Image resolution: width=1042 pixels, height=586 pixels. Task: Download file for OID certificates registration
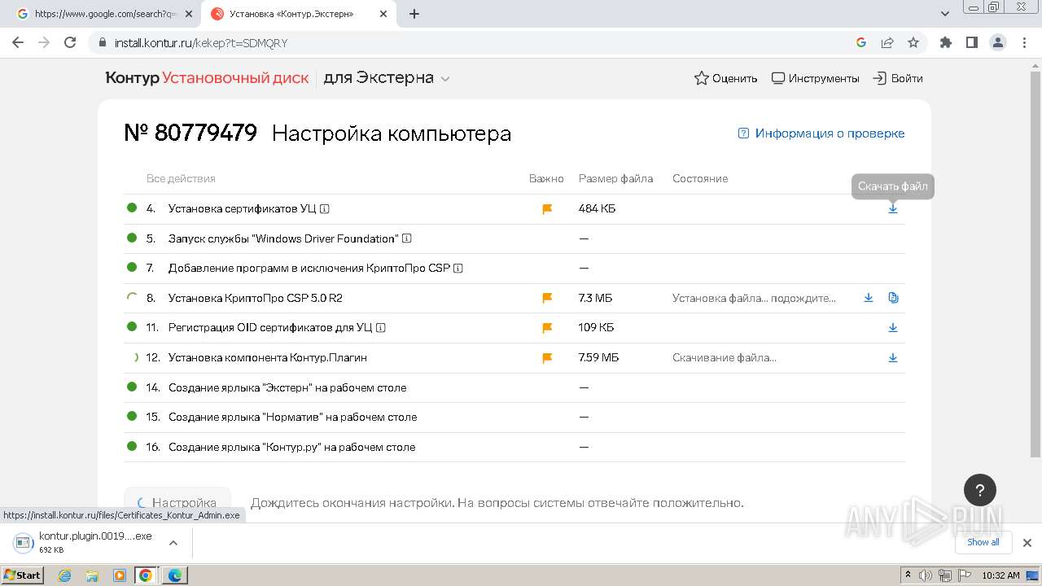[x=893, y=327]
